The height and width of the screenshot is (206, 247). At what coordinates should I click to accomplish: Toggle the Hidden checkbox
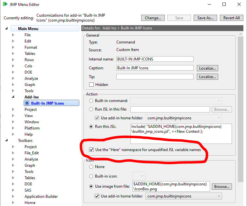(91, 85)
